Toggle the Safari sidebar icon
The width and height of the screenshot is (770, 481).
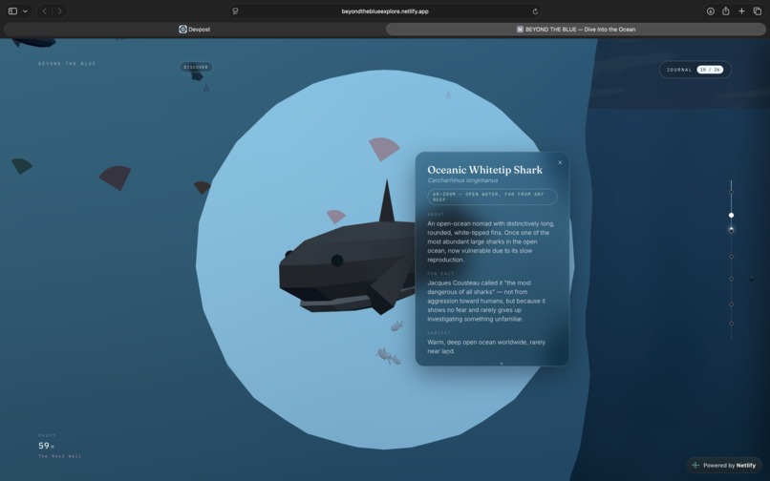[x=12, y=10]
